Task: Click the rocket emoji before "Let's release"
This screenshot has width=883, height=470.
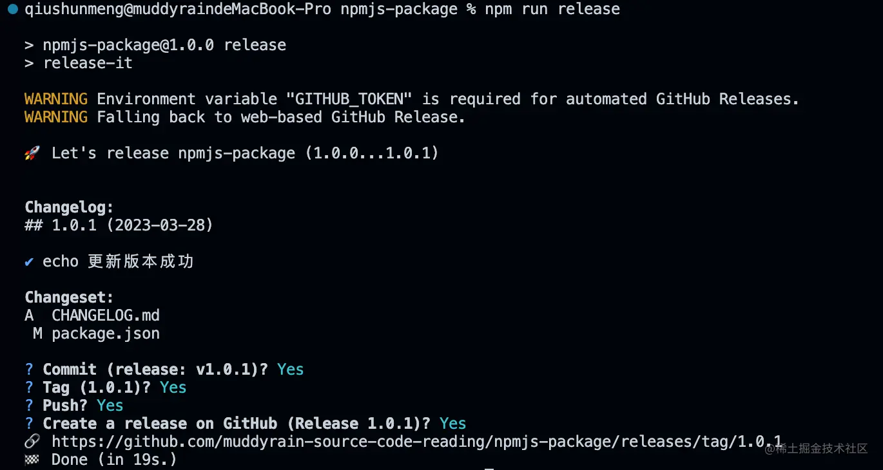Action: point(32,153)
